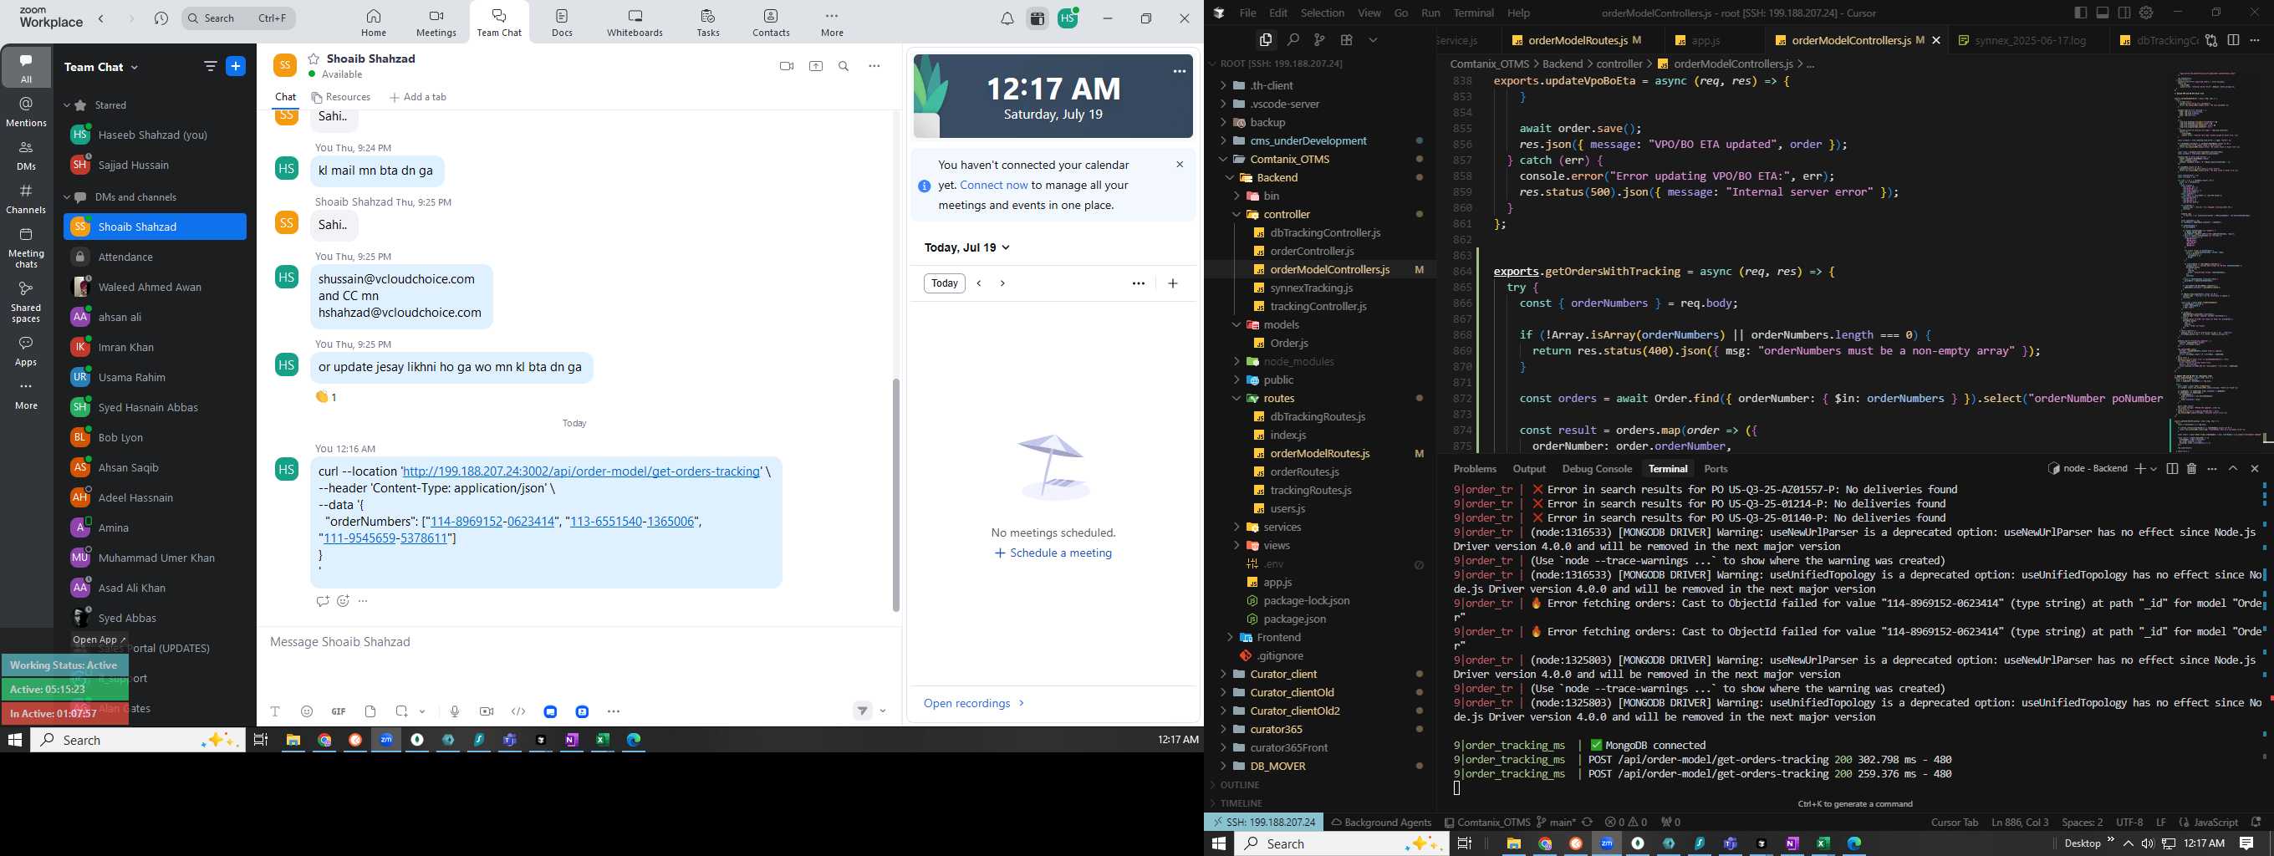Open the Tasks tab in Zoom
2274x856 pixels.
tap(708, 23)
